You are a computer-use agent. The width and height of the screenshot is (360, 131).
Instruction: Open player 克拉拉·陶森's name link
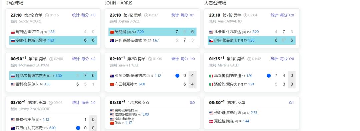click(x=224, y=121)
